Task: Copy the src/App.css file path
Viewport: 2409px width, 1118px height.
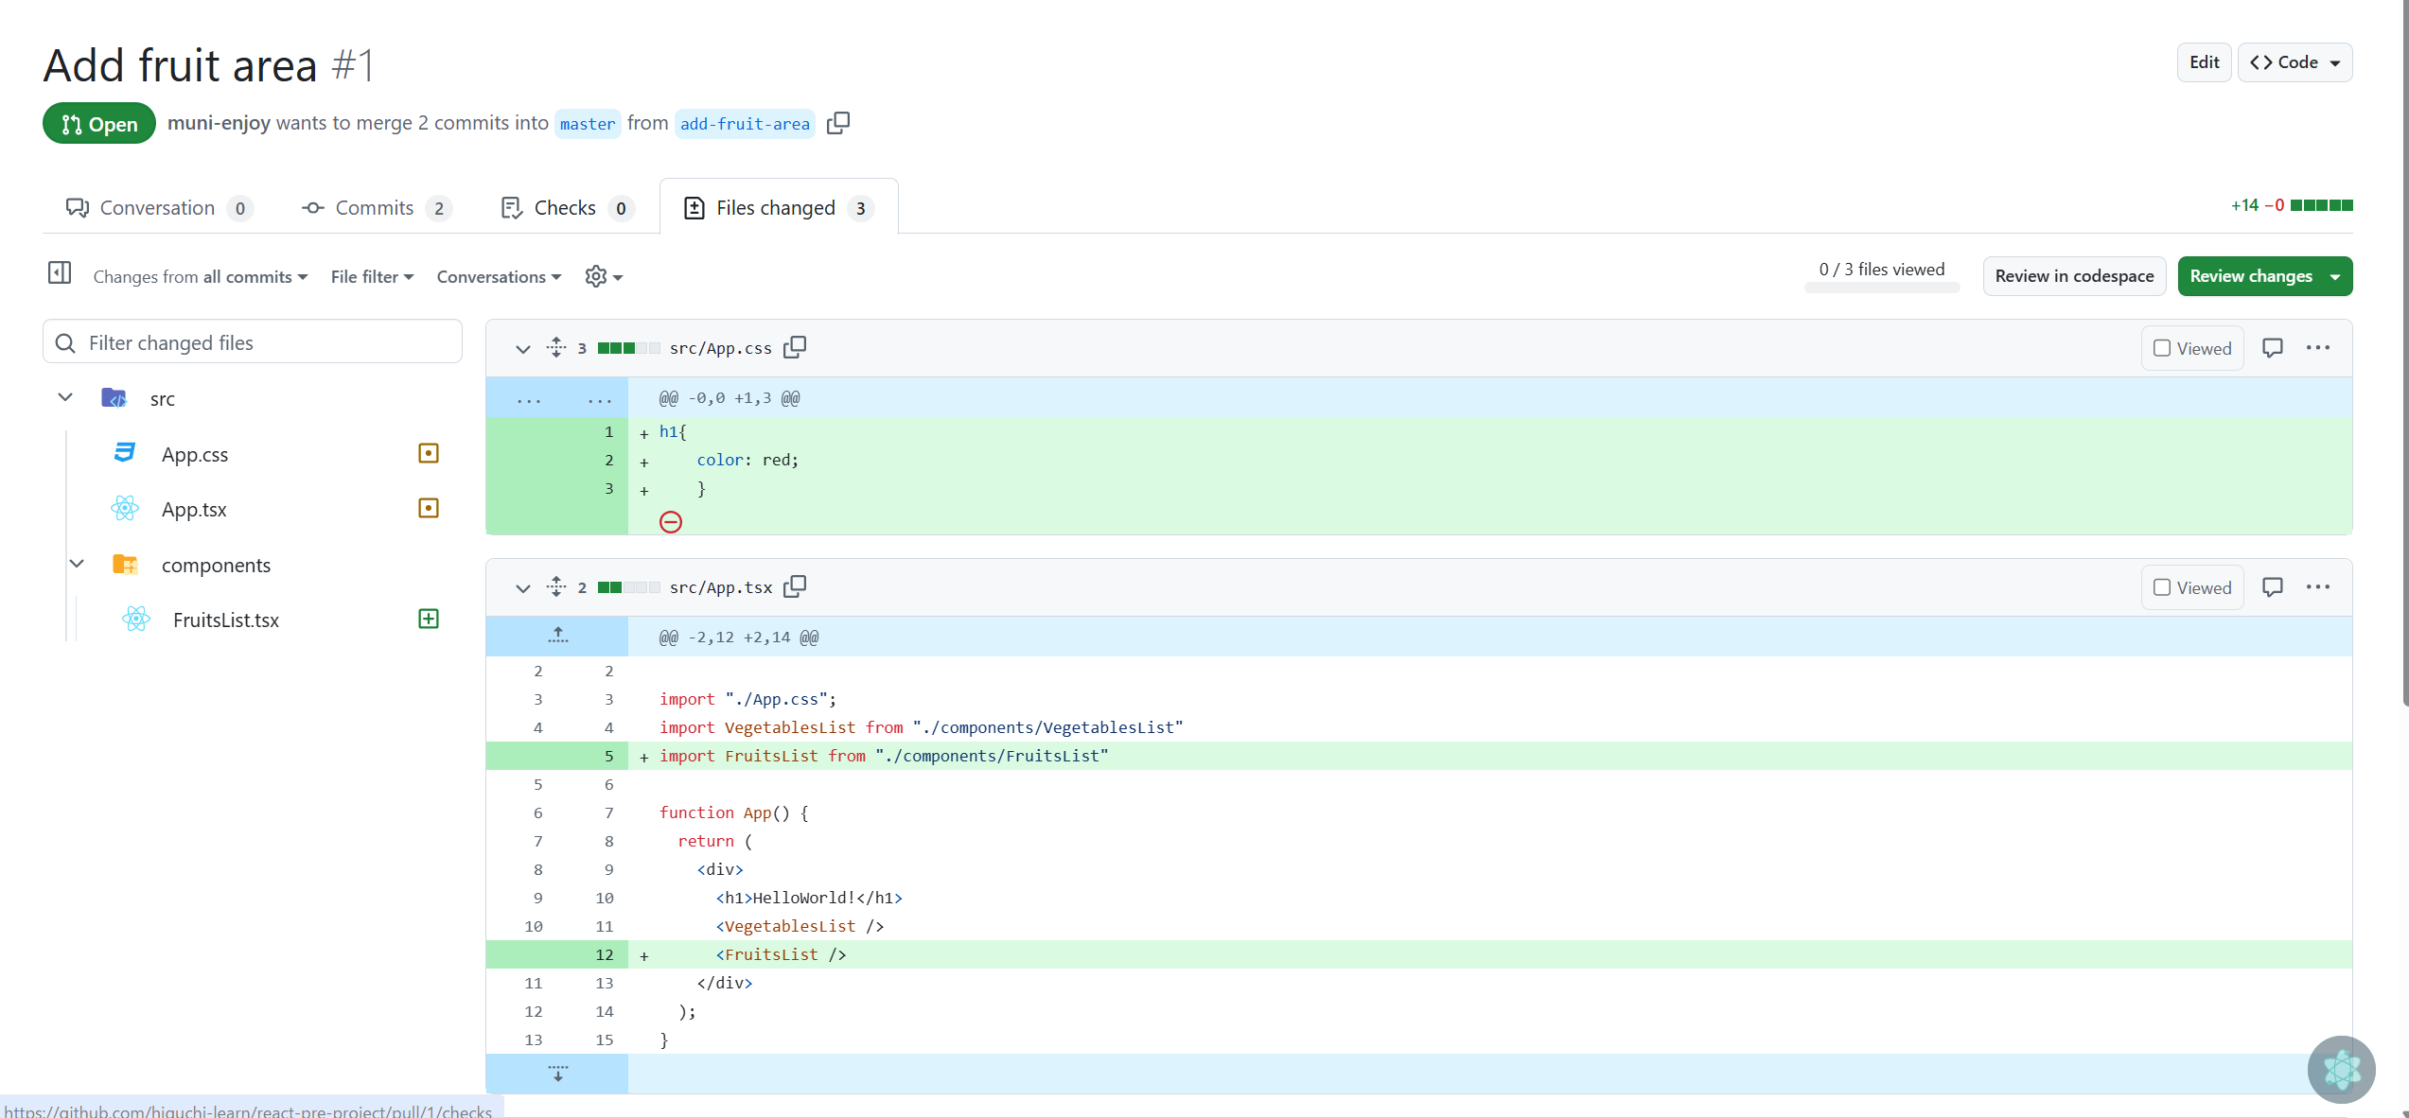Action: [796, 347]
